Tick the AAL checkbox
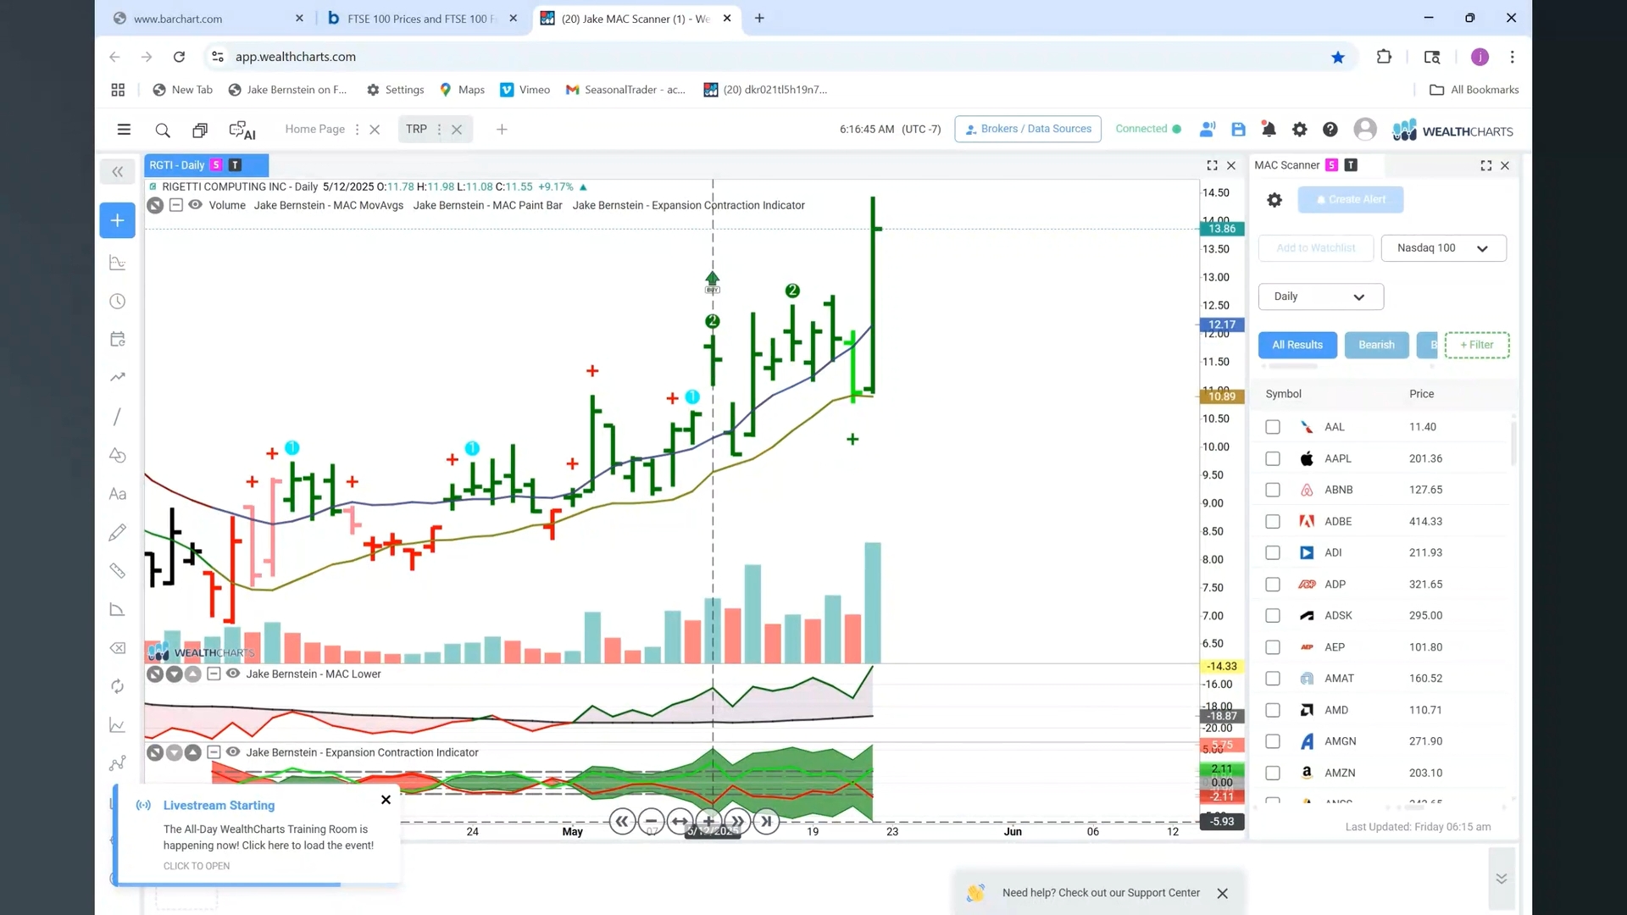 tap(1273, 427)
